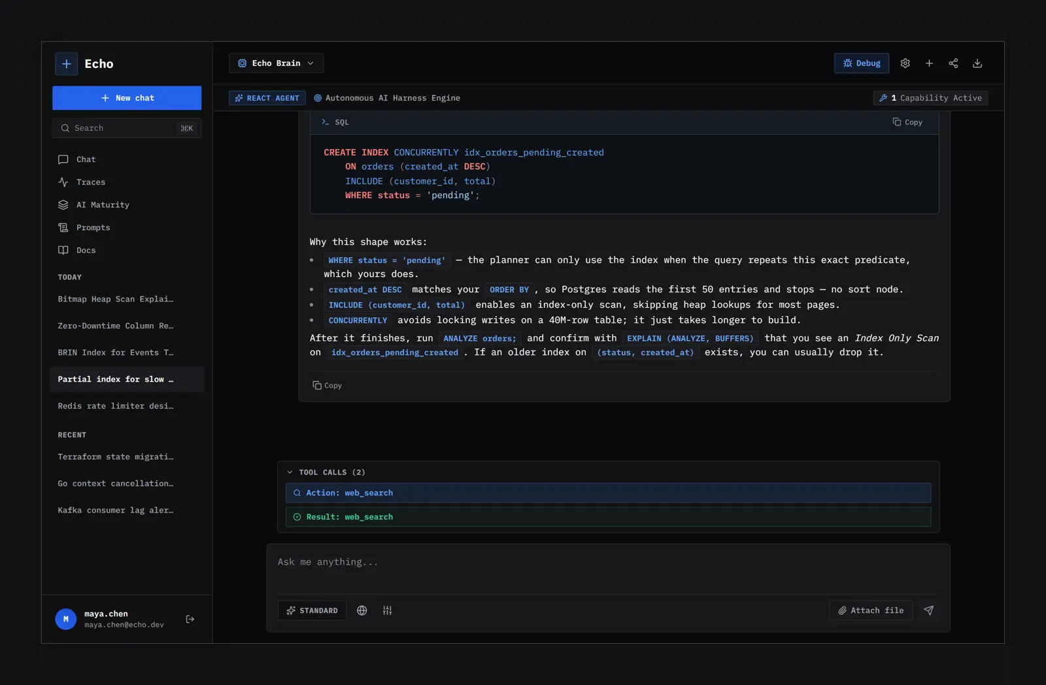Open AI Maturity page

click(127, 205)
